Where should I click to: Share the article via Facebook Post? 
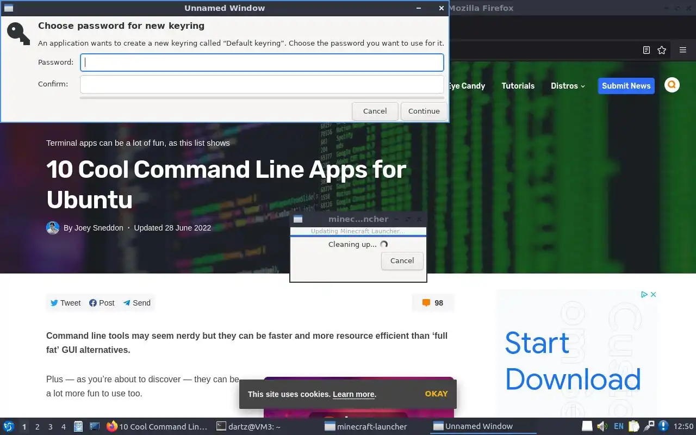(102, 303)
